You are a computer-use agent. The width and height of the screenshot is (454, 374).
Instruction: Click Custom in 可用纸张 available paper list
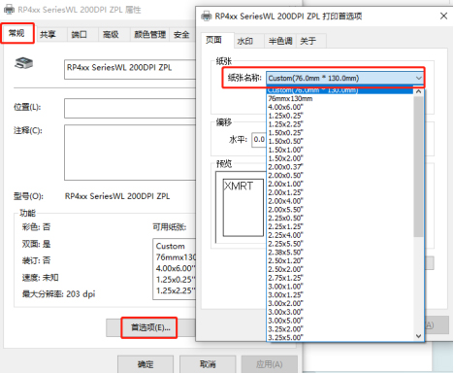point(170,246)
